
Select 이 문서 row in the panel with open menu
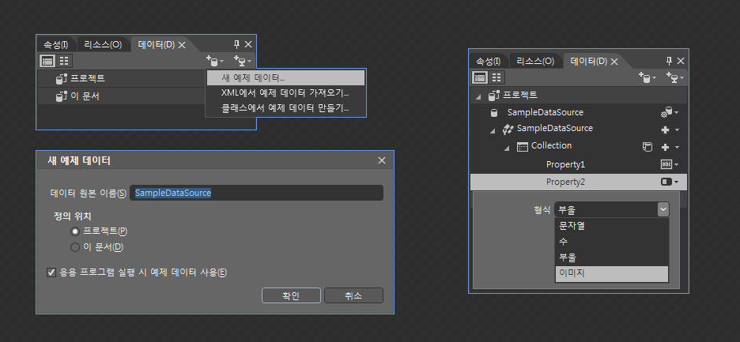click(x=122, y=96)
